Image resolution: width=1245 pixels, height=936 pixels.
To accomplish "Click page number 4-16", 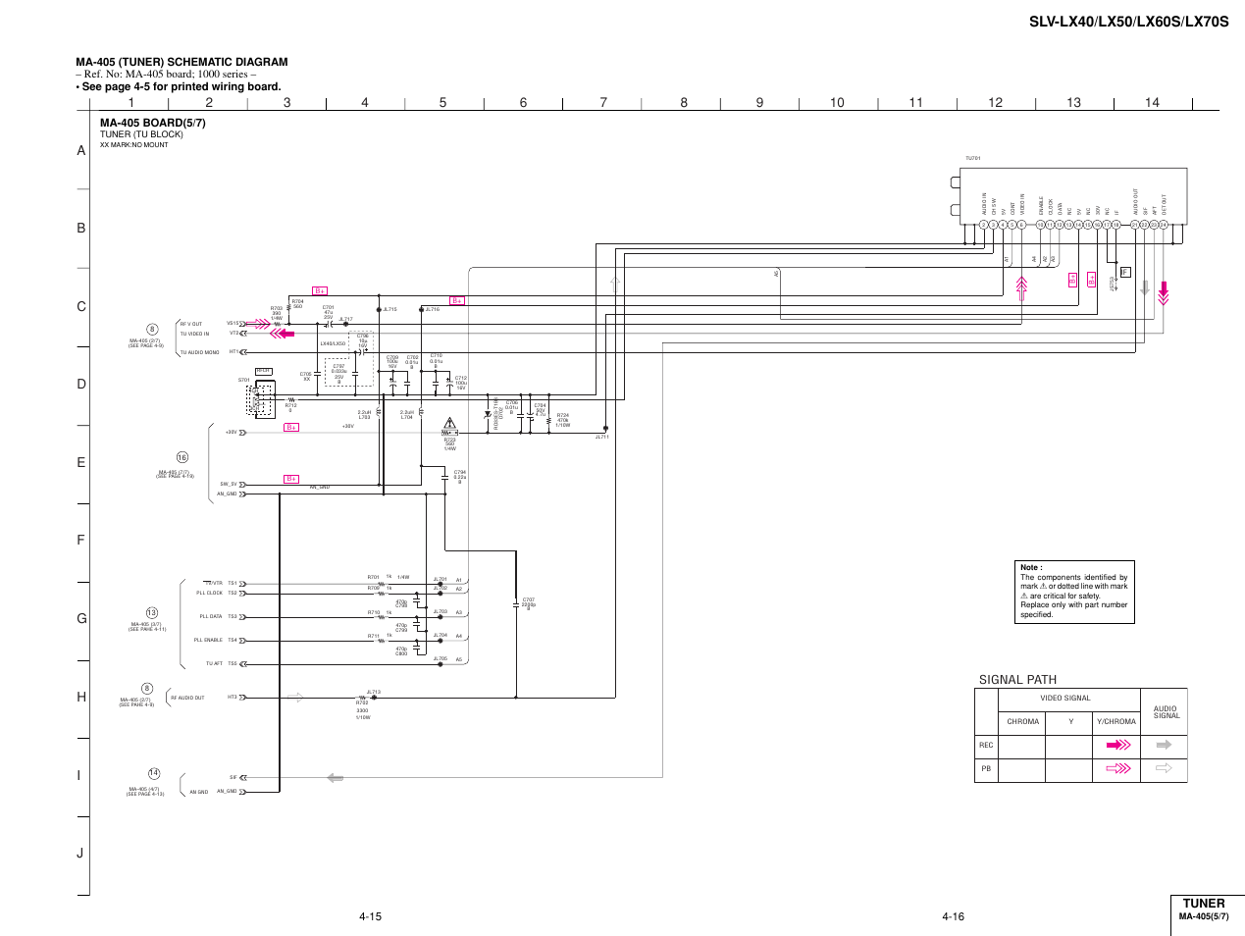I will pyautogui.click(x=953, y=916).
